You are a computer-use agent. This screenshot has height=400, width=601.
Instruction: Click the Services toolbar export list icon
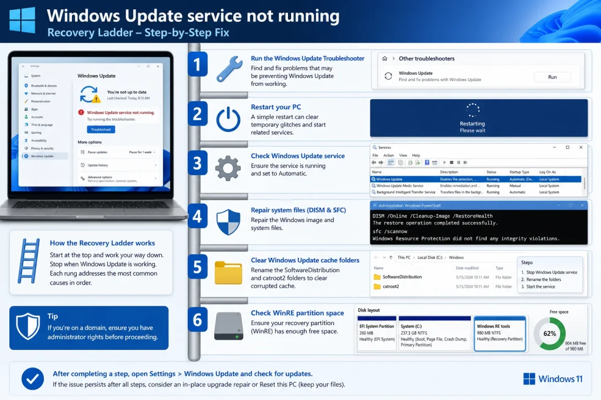(417, 162)
